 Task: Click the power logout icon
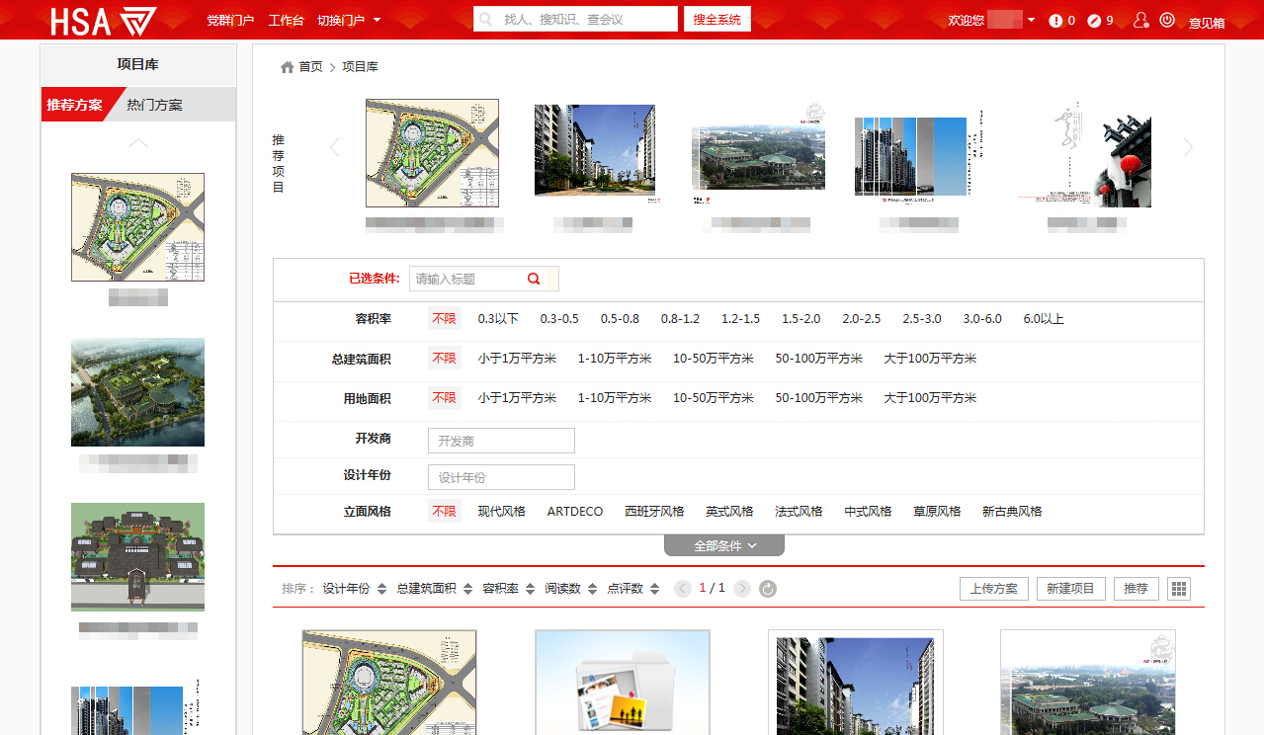tap(1167, 20)
